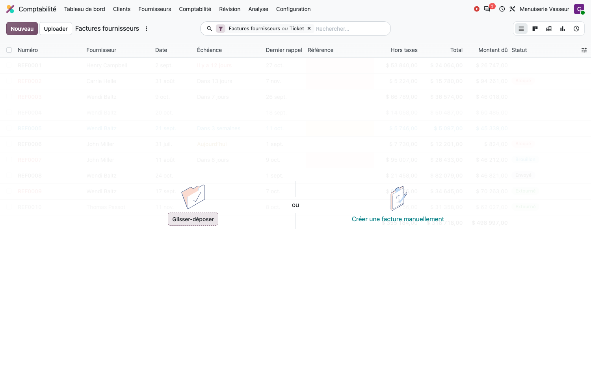Sort by the Statut column header
This screenshot has width=591, height=374.
(519, 50)
